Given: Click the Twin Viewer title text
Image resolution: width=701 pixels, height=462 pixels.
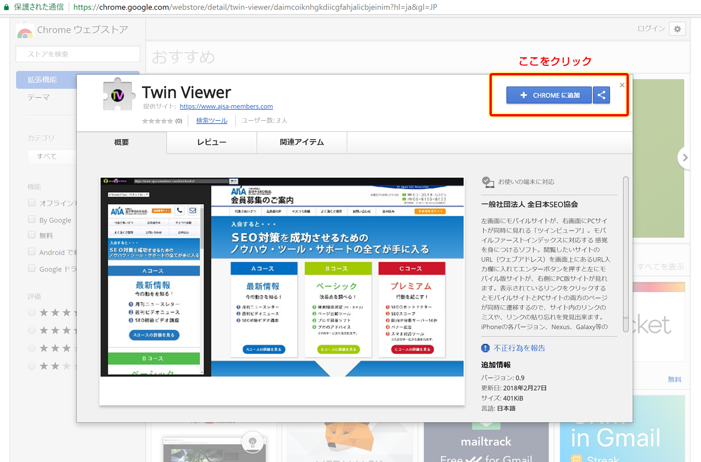Looking at the screenshot, I should (x=186, y=92).
